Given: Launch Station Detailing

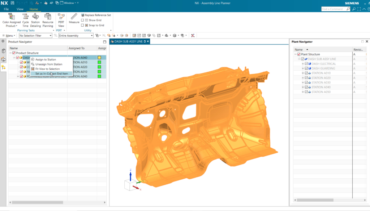Looking at the screenshot, I should pos(35,20).
